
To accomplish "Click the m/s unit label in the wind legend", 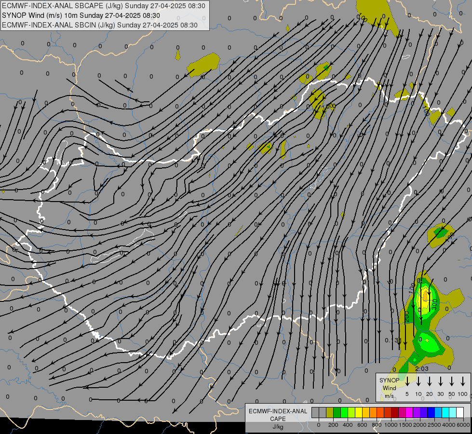I will [389, 396].
